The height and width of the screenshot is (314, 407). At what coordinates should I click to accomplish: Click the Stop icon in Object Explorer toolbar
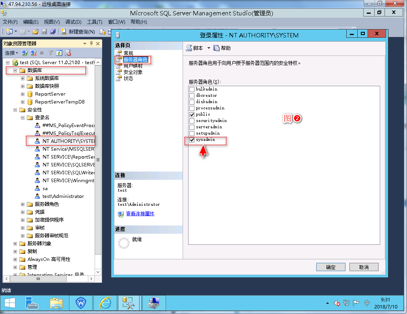tap(42, 53)
